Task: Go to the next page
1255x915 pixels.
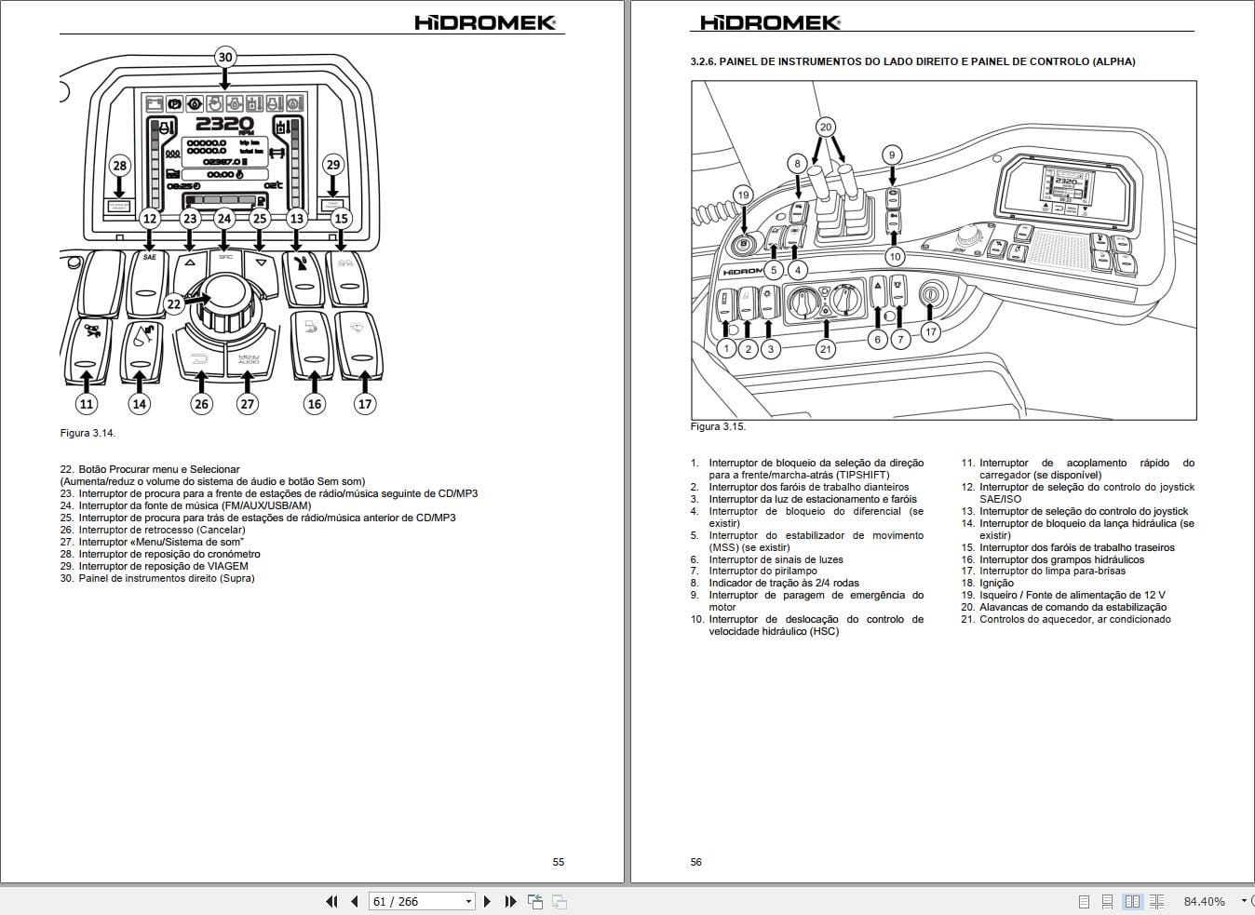Action: [488, 901]
